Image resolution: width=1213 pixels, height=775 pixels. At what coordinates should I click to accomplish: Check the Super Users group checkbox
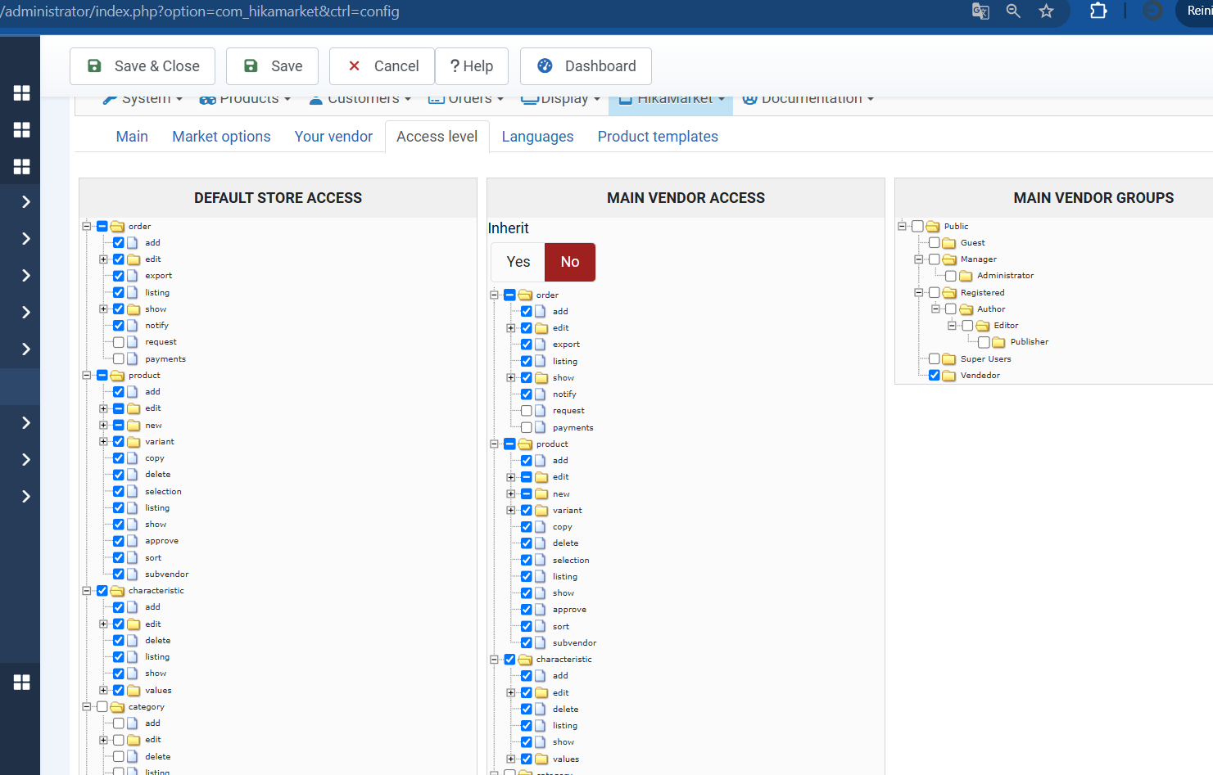pyautogui.click(x=935, y=359)
